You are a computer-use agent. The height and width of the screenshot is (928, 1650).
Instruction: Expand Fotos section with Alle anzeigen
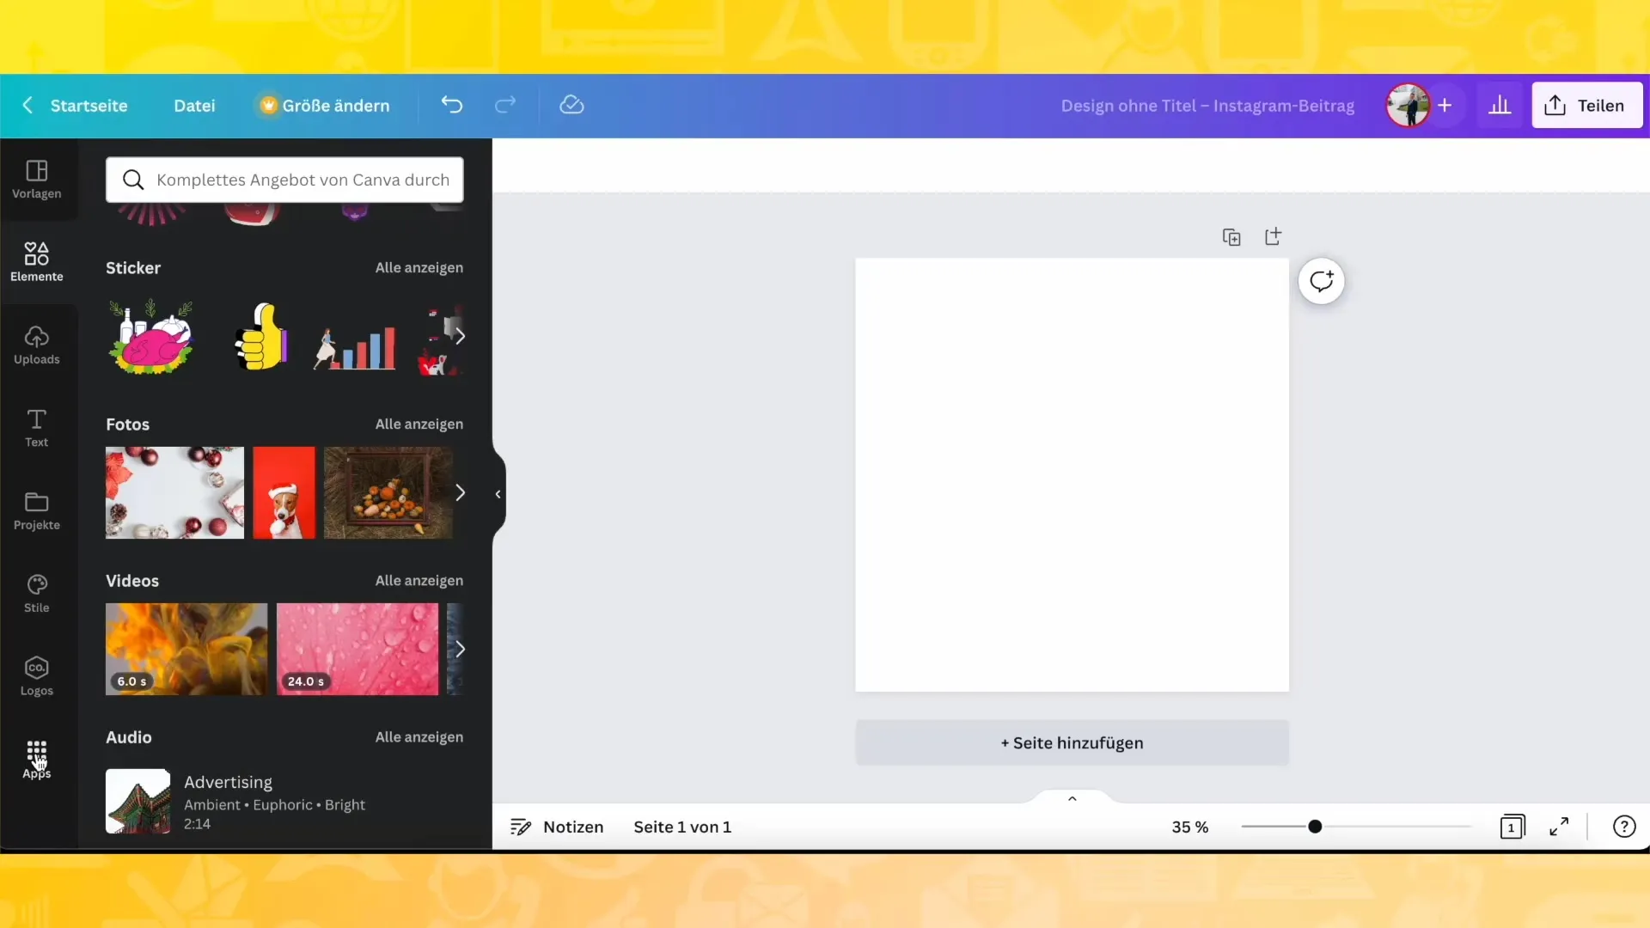419,424
